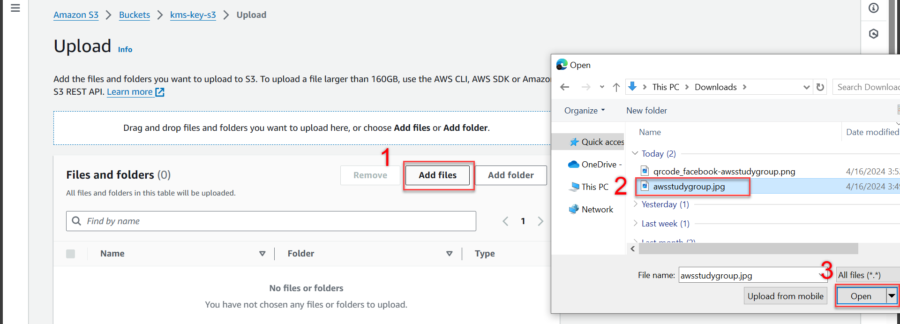Open Buckets breadcrumb link
The image size is (900, 324).
tap(135, 15)
